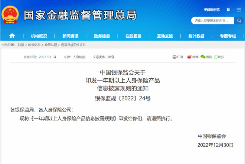Image resolution: width=245 pixels, height=164 pixels.
Task: Open the 更多 share plus icon
Action: 216,57
